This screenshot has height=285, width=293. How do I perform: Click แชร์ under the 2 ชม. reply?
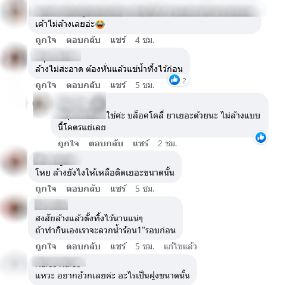pos(141,143)
